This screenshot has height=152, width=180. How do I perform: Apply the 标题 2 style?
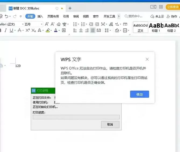point(171,27)
